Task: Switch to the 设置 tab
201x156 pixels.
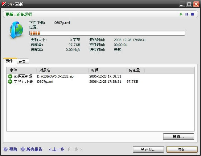Action: [x=22, y=62]
